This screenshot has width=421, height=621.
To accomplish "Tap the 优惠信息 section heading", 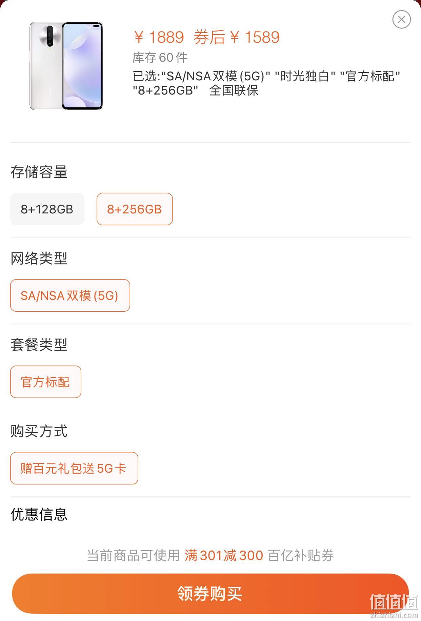I will [x=39, y=514].
